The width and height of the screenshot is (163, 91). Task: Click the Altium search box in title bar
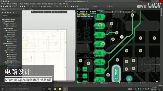[144, 1]
